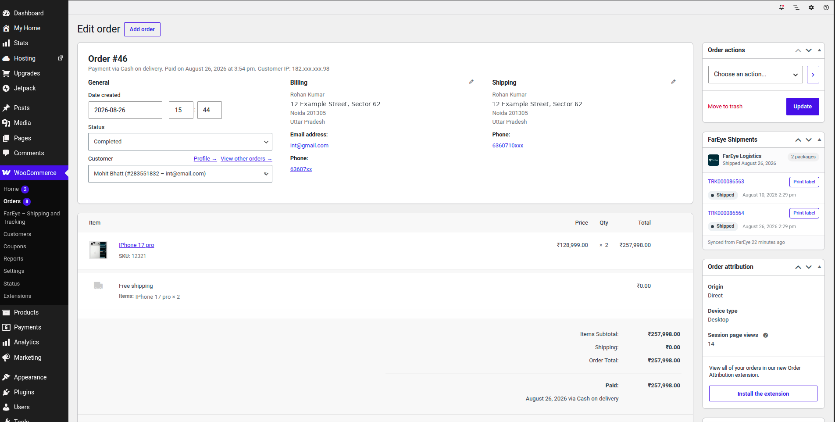
Task: Open Users in the sidebar
Action: click(34, 407)
